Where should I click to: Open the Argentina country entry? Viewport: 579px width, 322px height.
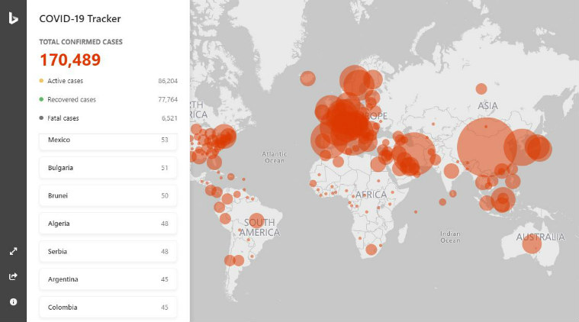pos(108,279)
